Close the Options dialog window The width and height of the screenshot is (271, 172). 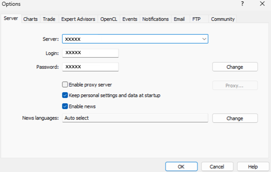(262, 4)
